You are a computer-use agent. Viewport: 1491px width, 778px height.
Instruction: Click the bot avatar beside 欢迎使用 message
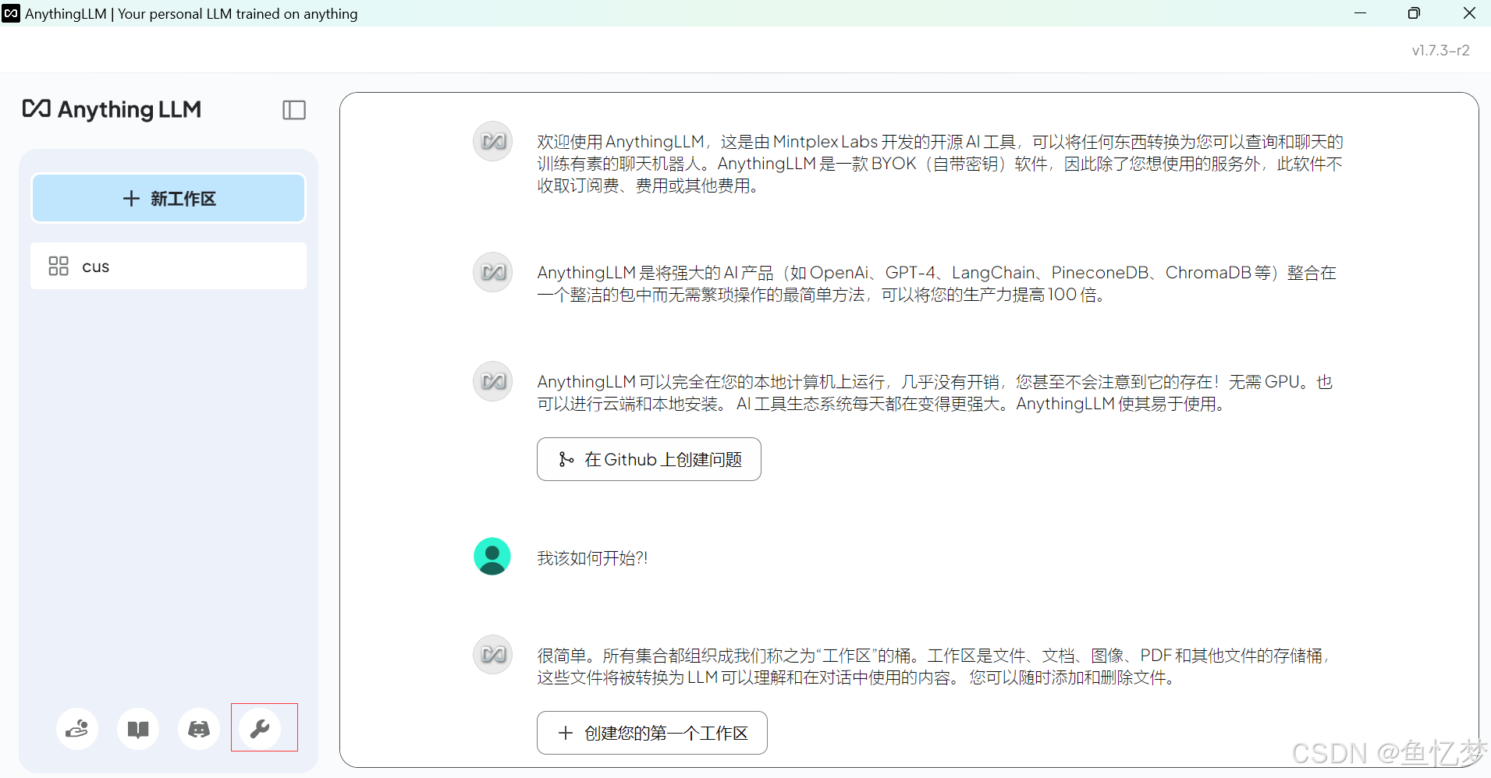(493, 141)
